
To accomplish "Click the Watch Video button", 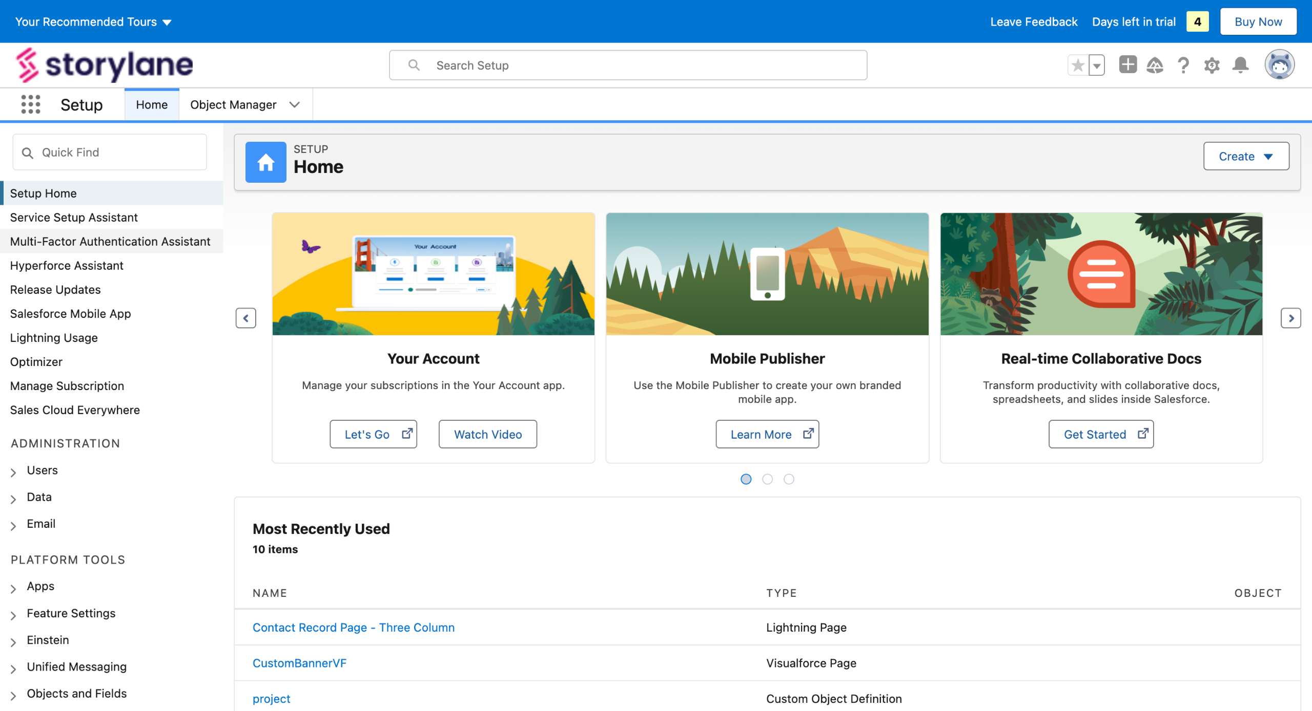I will point(487,434).
